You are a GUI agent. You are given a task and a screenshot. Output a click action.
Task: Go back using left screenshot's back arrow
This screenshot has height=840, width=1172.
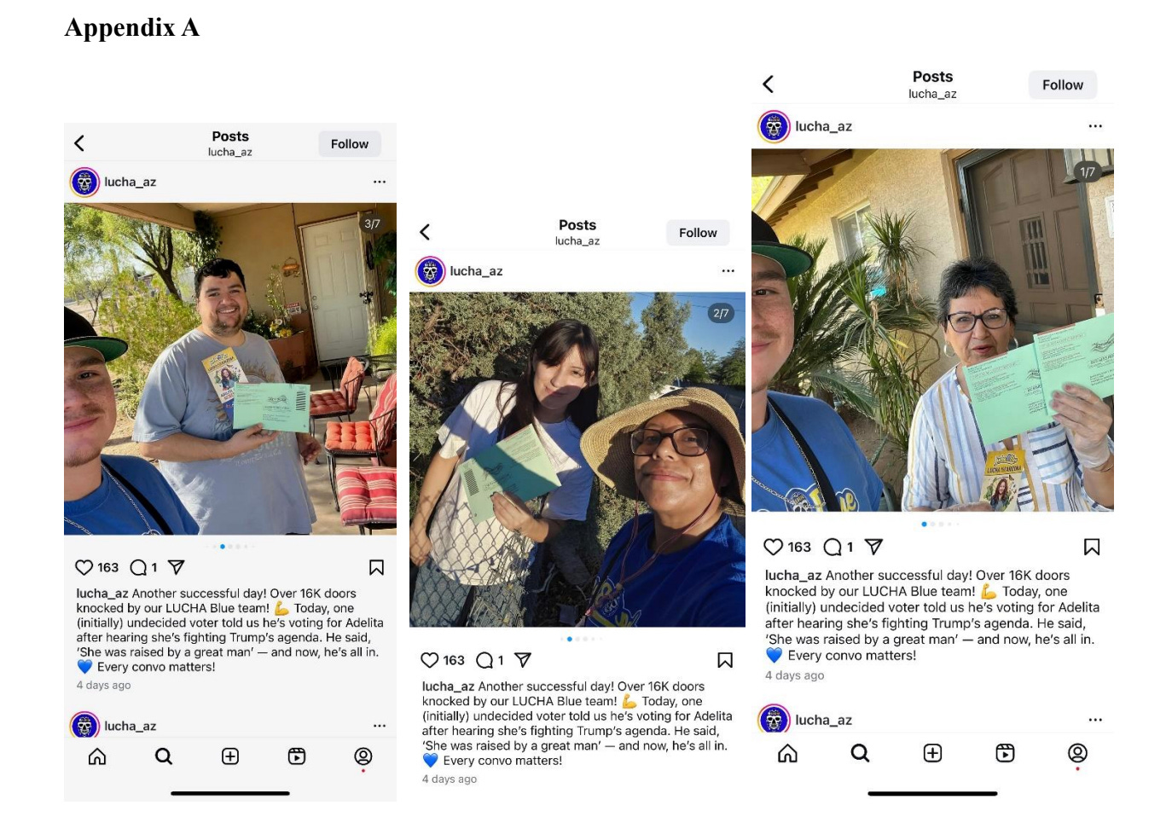tap(79, 143)
